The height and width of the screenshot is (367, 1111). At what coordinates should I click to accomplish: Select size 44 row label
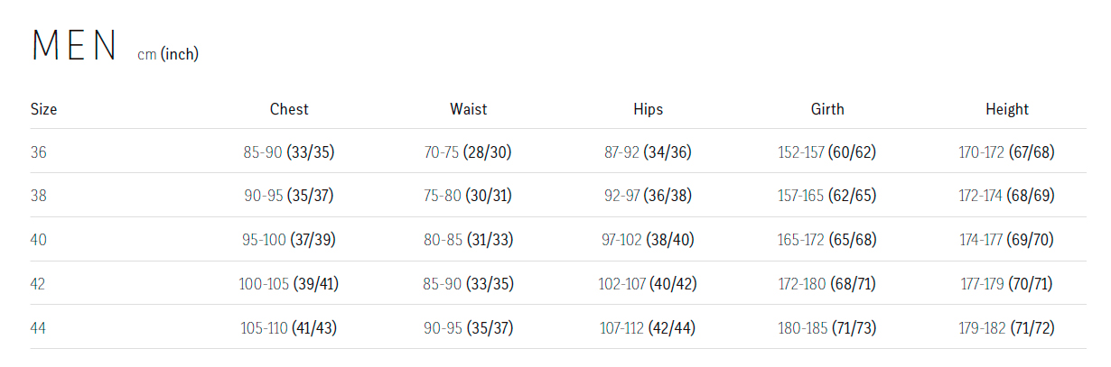pos(38,328)
